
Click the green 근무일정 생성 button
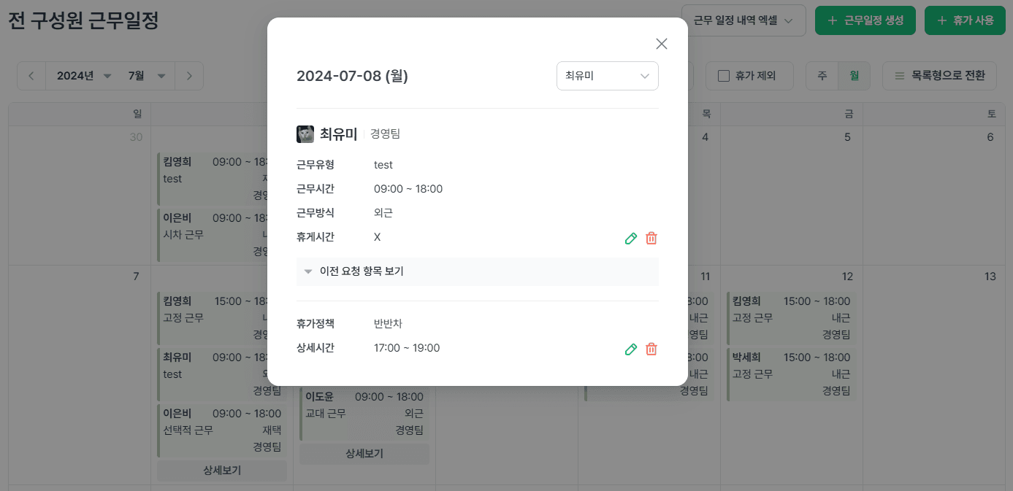point(865,20)
